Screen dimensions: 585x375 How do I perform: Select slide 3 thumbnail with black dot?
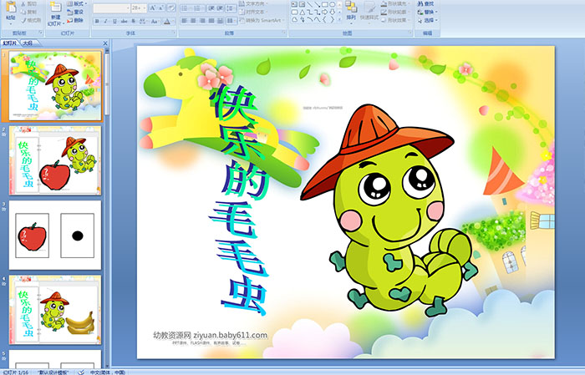[x=55, y=235]
